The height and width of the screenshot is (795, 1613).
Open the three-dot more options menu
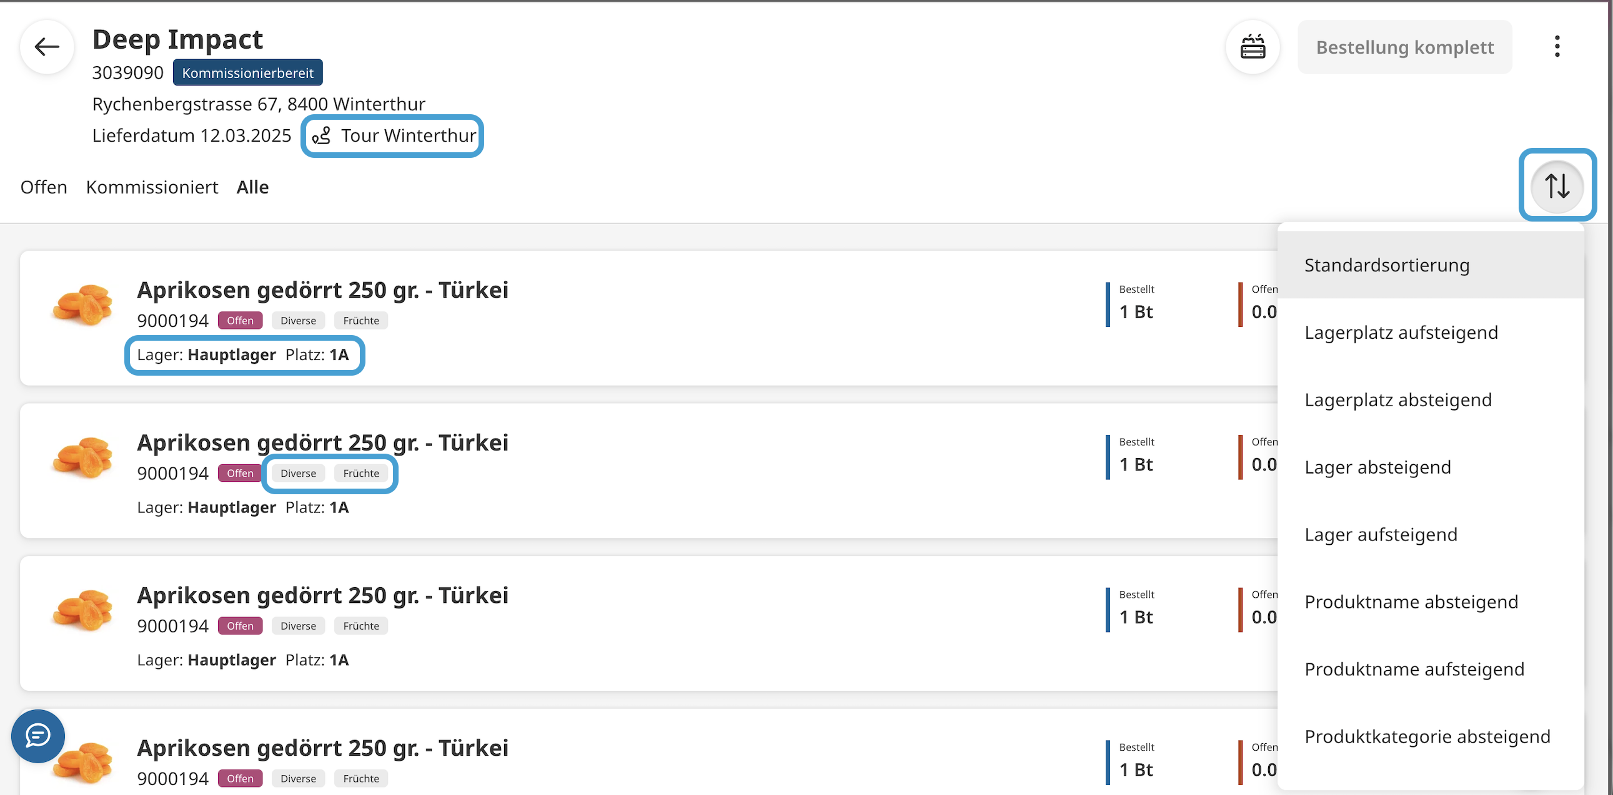pyautogui.click(x=1557, y=47)
